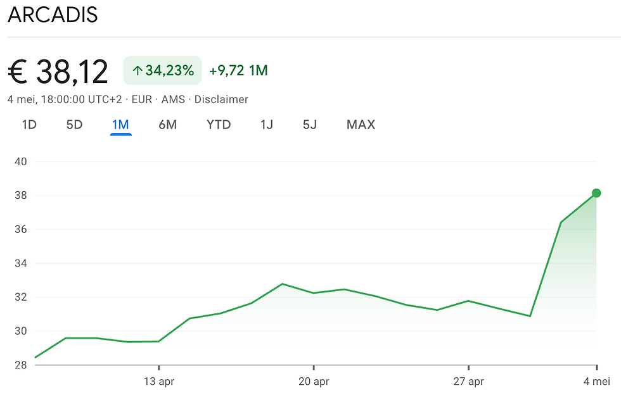This screenshot has width=621, height=395.
Task: Click the green endpoint dot on chart
Action: pyautogui.click(x=596, y=193)
